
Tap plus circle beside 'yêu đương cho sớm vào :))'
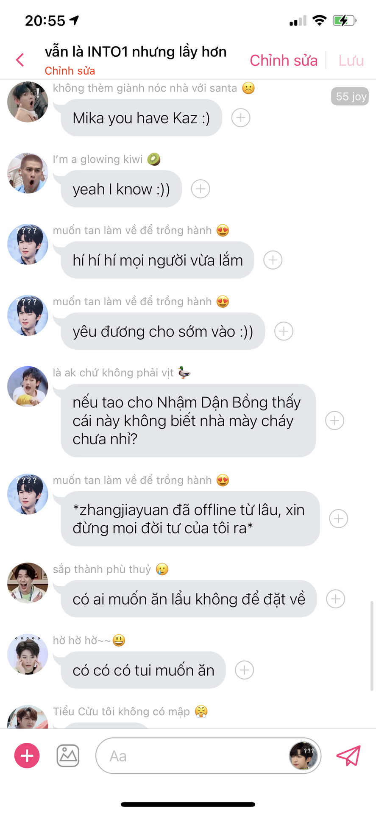[284, 331]
